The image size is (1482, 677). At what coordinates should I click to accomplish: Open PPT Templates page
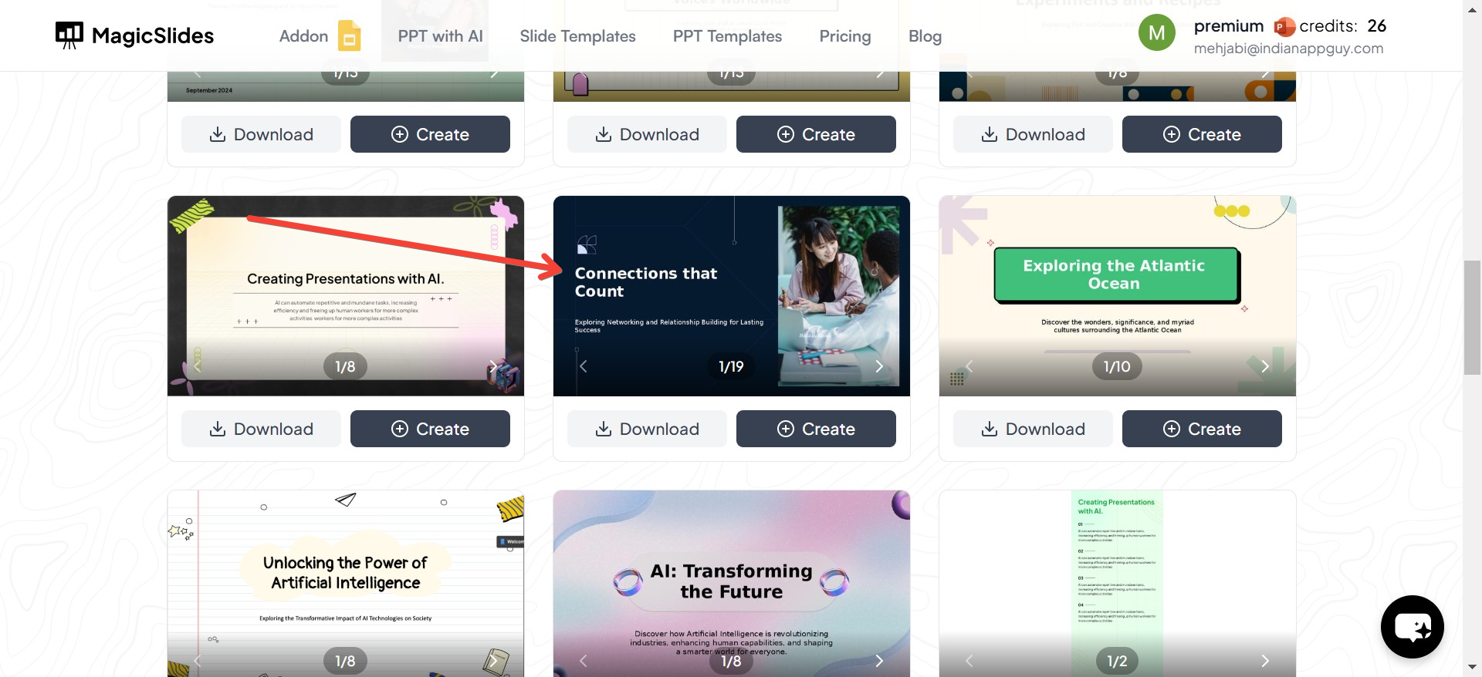(x=727, y=36)
